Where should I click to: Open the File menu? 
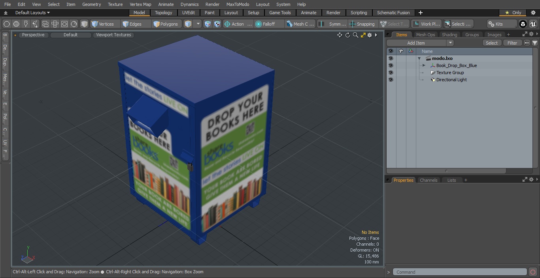(x=8, y=4)
